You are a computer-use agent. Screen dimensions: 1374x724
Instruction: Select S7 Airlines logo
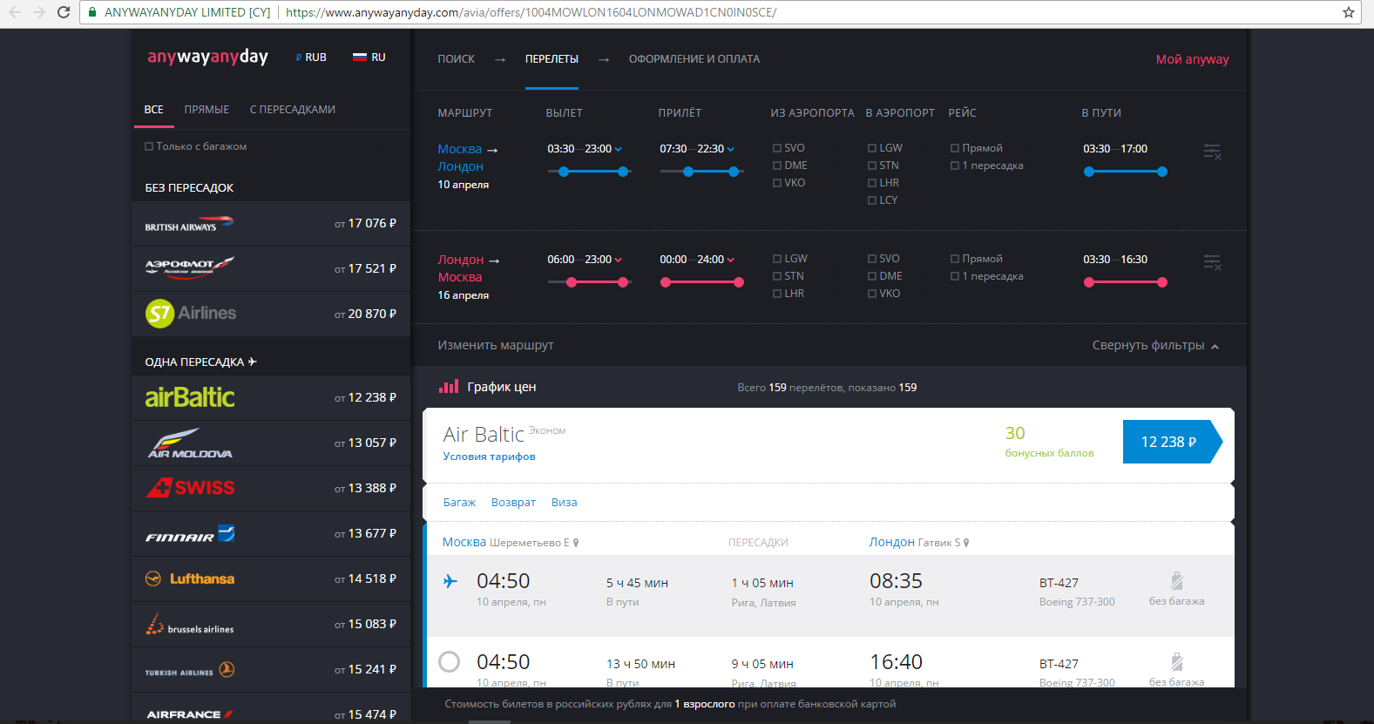click(190, 314)
